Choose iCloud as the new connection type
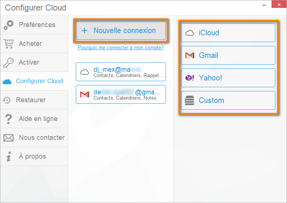The width and height of the screenshot is (287, 203). [228, 33]
